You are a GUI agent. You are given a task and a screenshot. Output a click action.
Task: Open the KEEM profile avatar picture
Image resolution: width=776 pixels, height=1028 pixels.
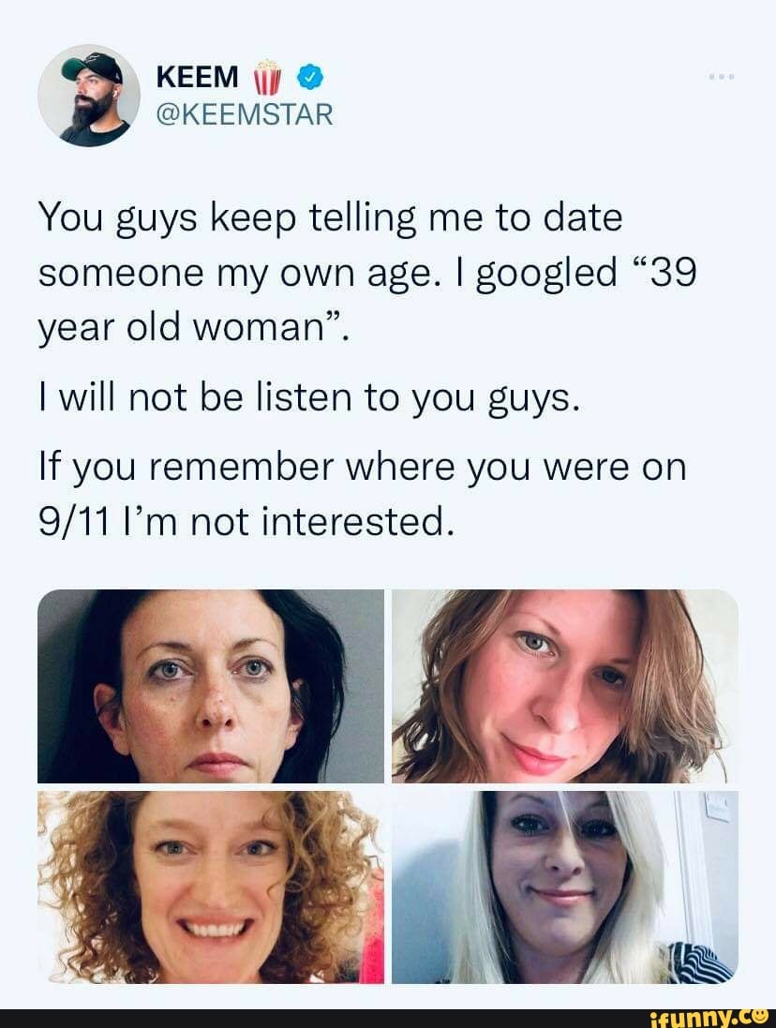(x=89, y=96)
